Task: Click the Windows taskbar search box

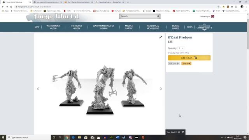Action: [x=28, y=137]
